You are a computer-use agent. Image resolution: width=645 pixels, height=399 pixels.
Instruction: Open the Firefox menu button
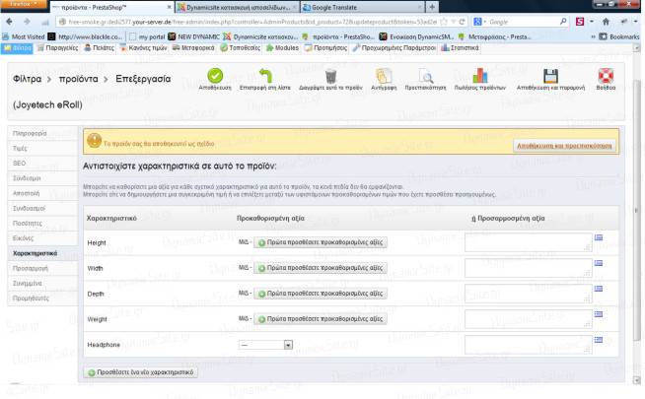pos(24,4)
